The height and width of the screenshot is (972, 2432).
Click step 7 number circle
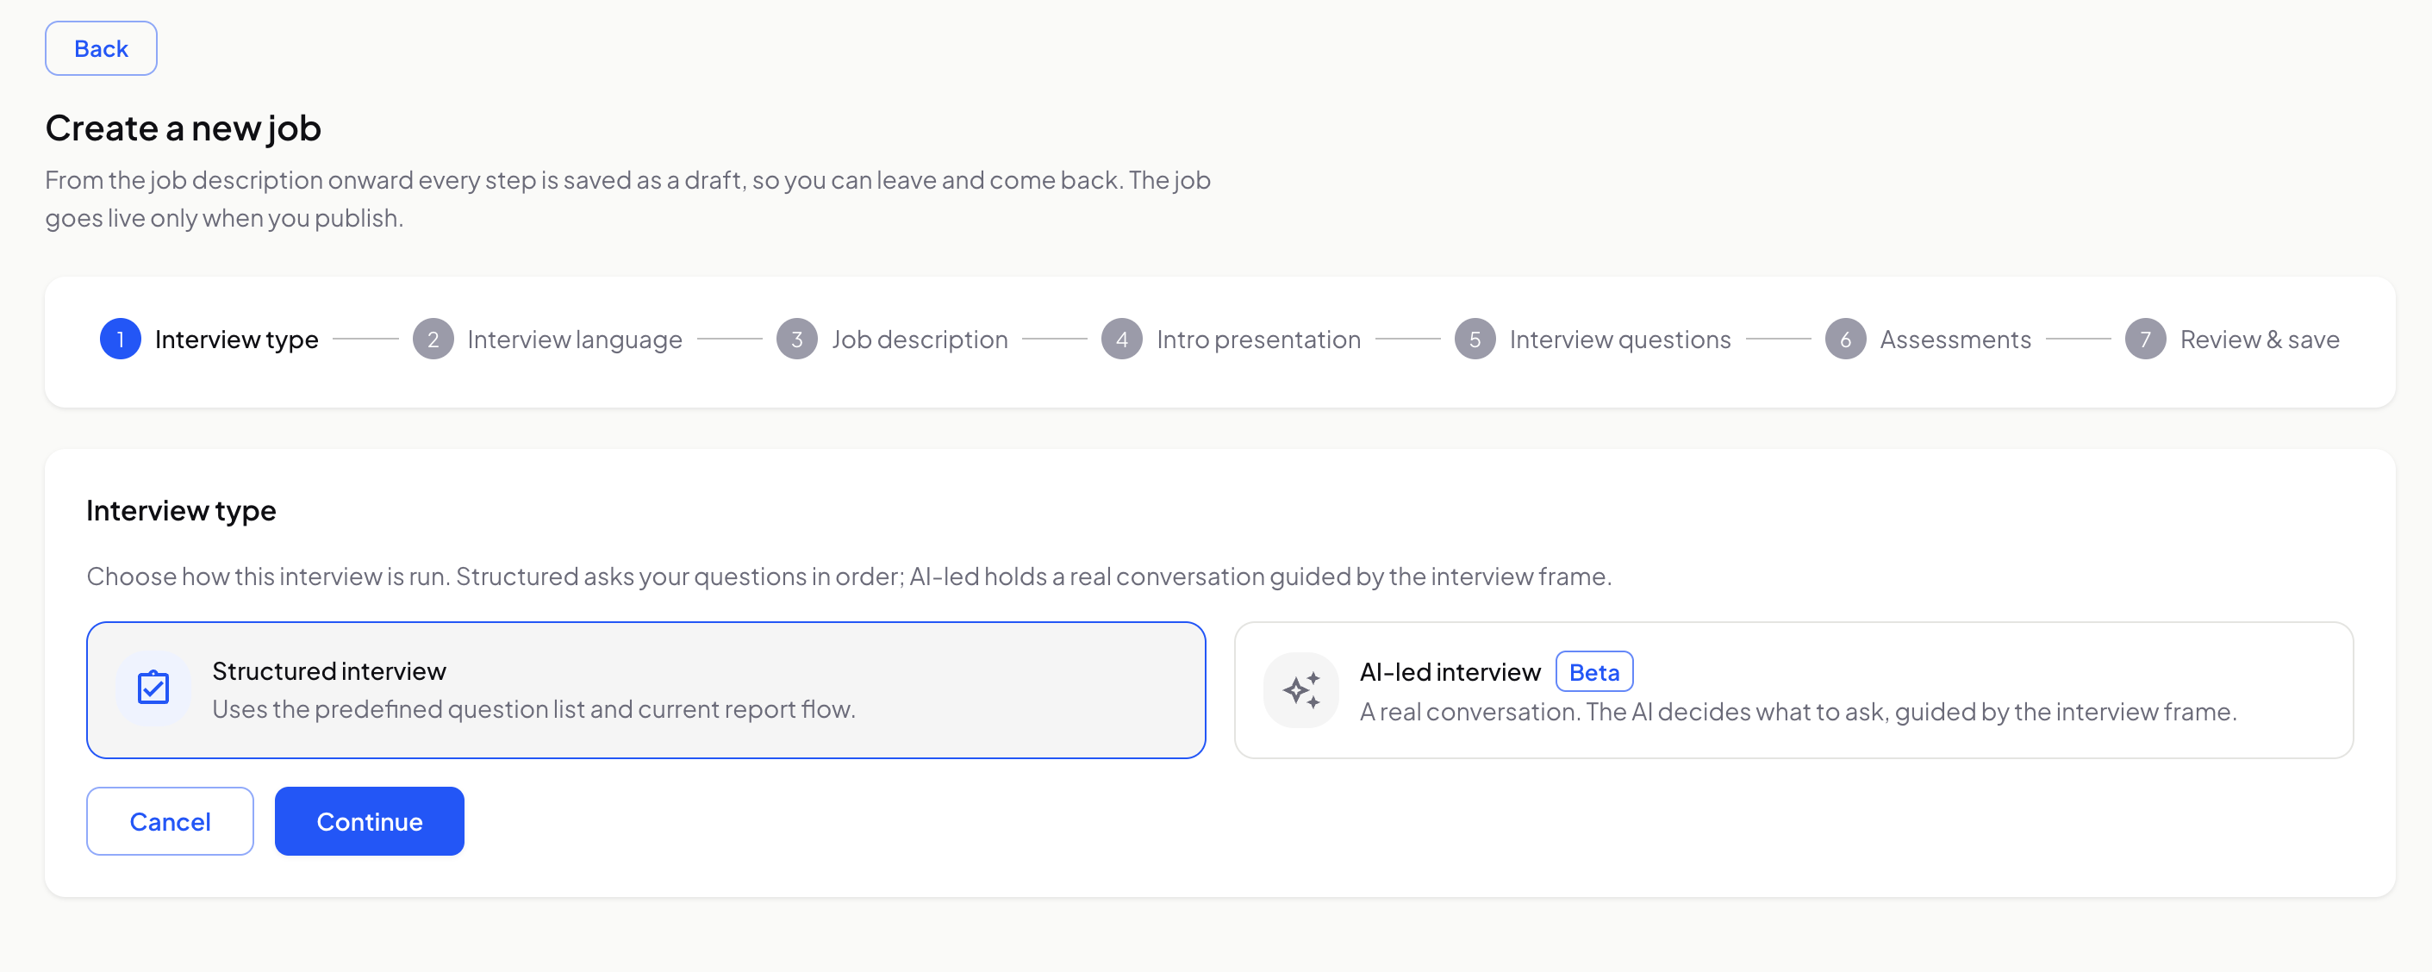click(2145, 339)
